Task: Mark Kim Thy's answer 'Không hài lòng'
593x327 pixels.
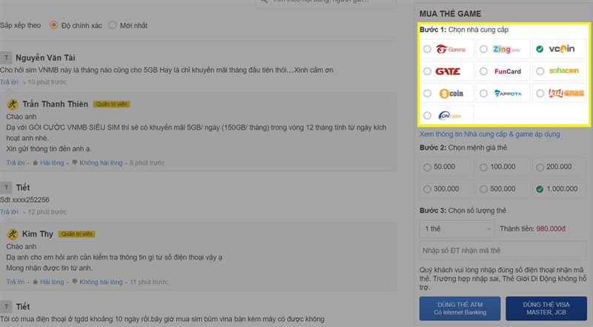Action: [97, 282]
